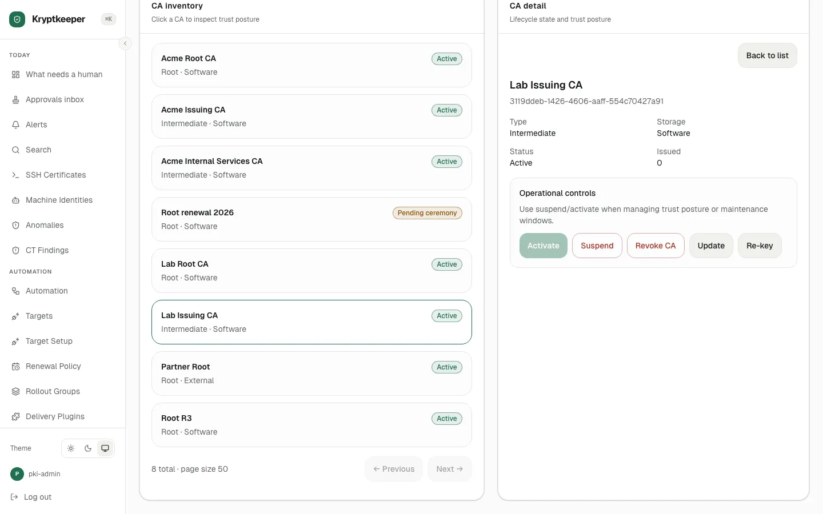Click the Alerts bell icon

(15, 125)
